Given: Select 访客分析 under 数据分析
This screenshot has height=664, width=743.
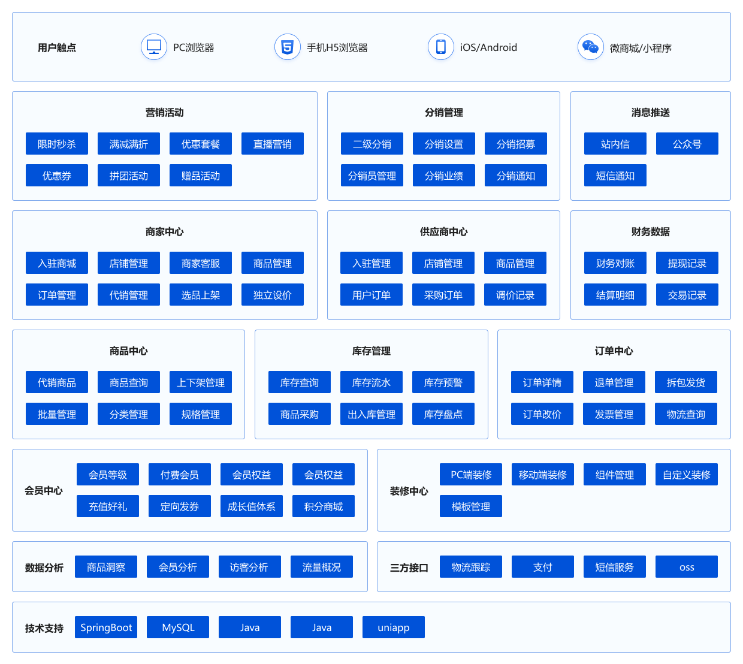Looking at the screenshot, I should tap(250, 567).
